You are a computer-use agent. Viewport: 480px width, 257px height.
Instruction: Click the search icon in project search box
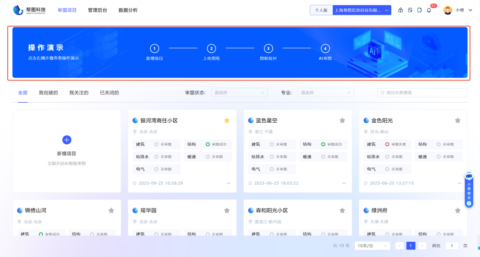click(x=383, y=93)
